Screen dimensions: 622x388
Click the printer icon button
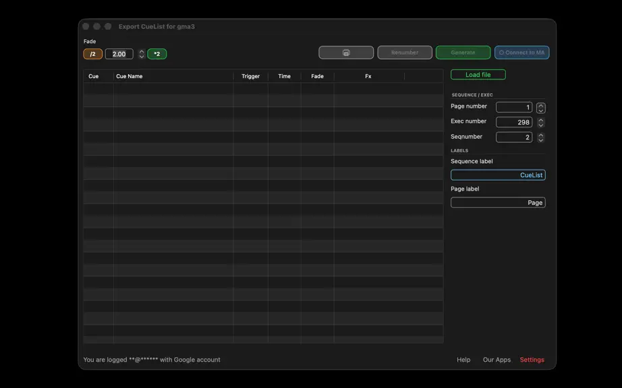click(x=346, y=53)
